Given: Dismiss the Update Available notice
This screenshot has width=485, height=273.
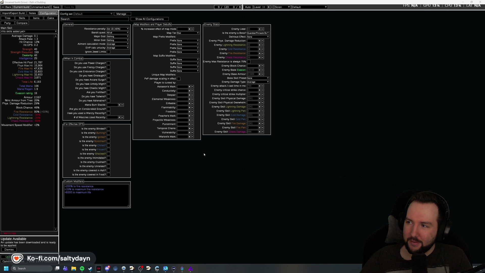Looking at the screenshot, I should (9, 250).
